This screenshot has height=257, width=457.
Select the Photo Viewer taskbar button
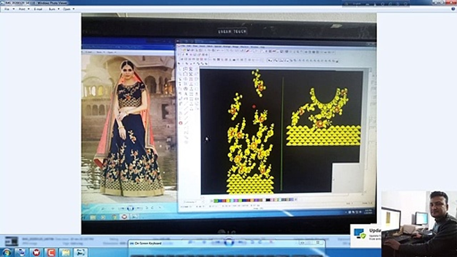pos(80,252)
